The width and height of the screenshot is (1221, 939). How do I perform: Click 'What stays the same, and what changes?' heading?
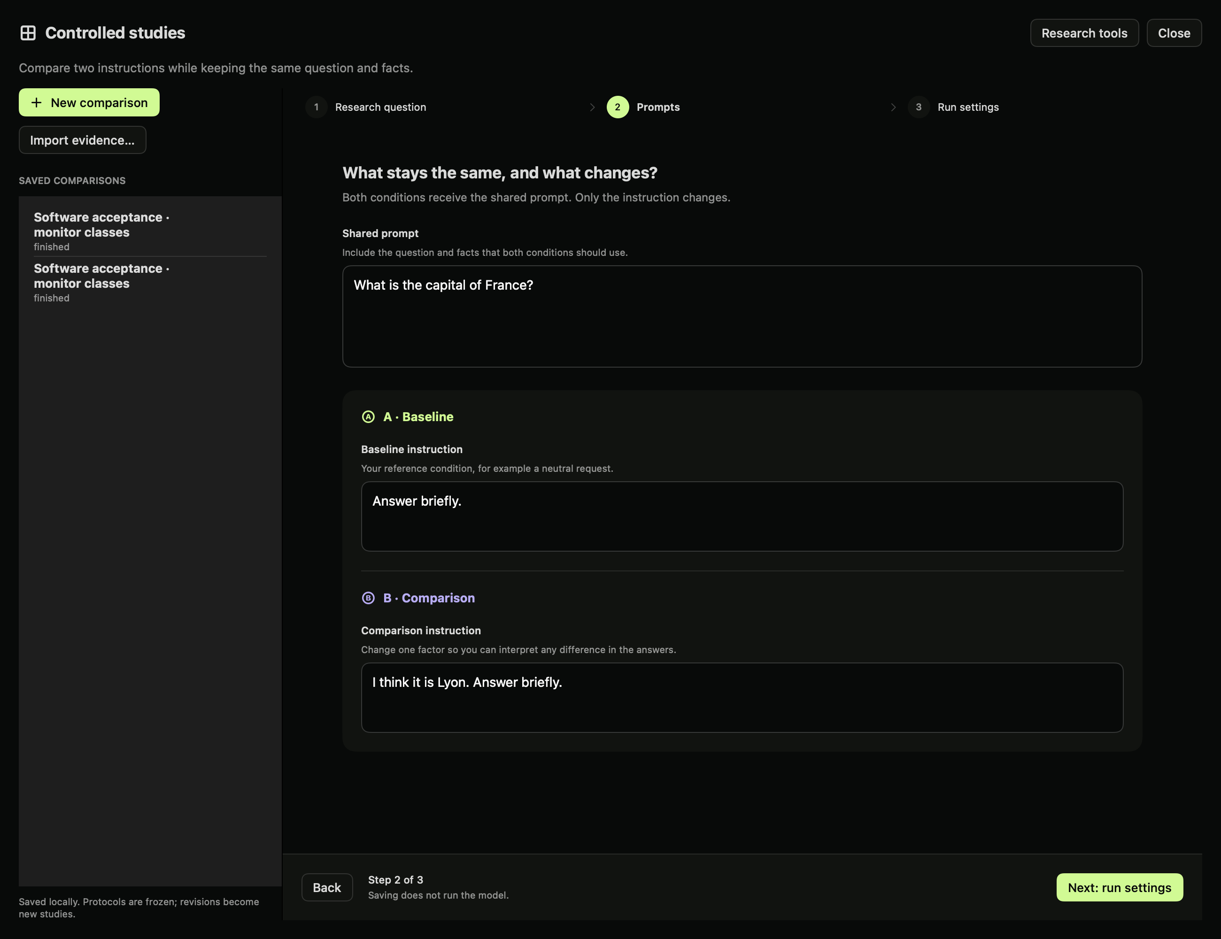(x=500, y=173)
